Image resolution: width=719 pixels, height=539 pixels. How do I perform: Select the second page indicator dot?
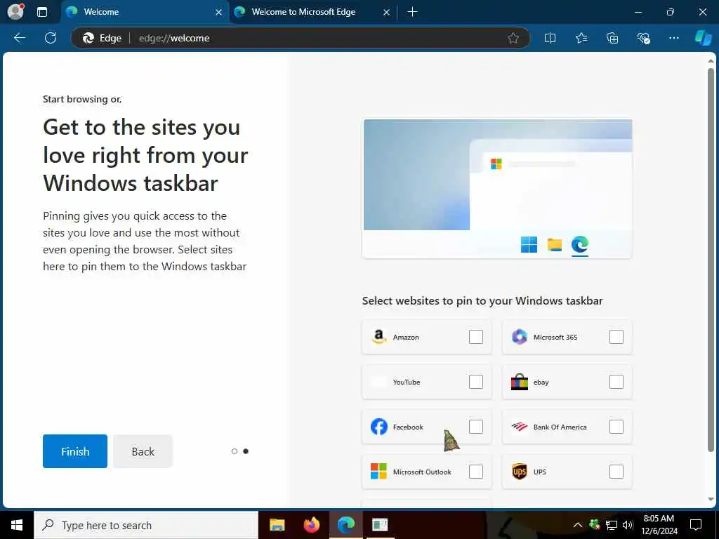click(x=246, y=451)
